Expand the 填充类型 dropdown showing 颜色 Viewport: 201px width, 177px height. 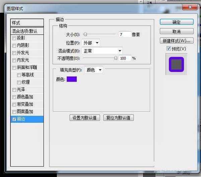coord(94,70)
